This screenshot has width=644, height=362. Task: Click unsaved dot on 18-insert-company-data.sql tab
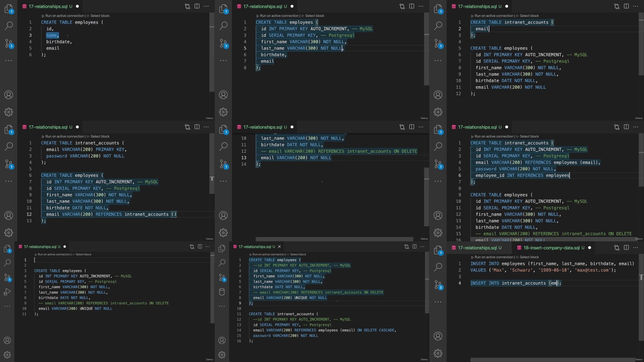[x=589, y=248]
